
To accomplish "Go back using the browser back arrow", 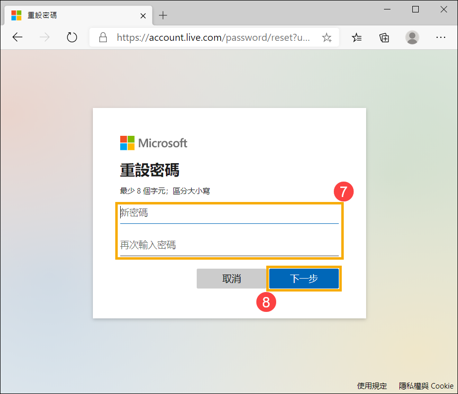I will point(17,37).
